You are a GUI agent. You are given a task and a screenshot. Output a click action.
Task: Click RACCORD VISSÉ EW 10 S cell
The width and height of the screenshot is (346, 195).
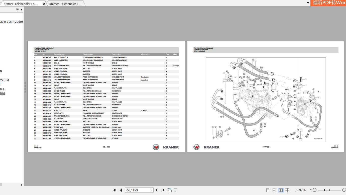[96, 127]
